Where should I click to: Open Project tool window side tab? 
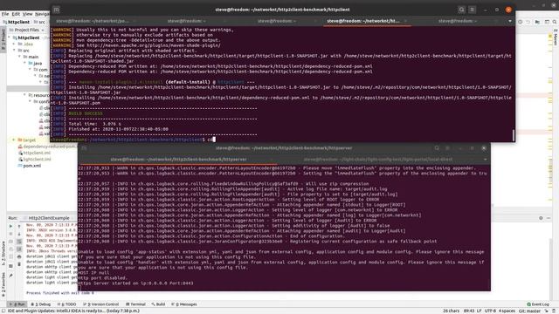coord(3,39)
